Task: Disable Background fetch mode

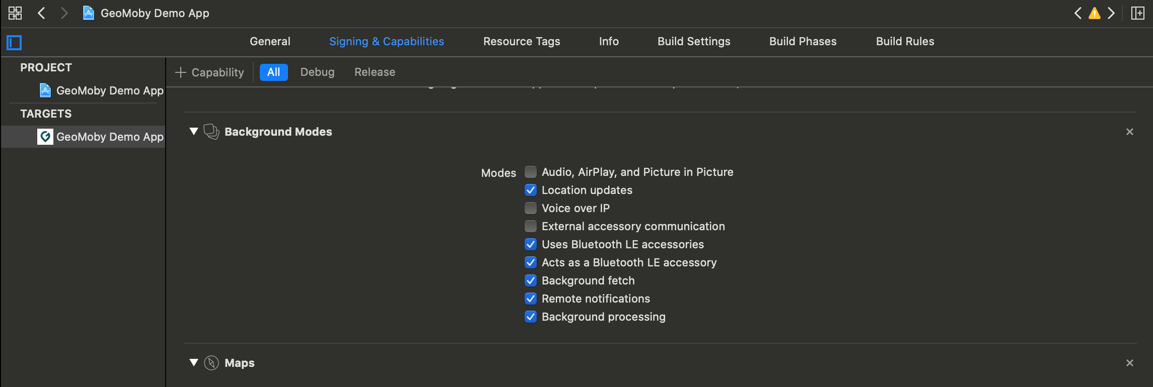Action: pyautogui.click(x=531, y=280)
